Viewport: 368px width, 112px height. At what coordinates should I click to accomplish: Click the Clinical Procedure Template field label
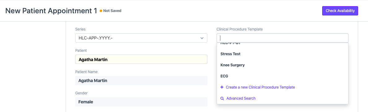tap(240, 29)
